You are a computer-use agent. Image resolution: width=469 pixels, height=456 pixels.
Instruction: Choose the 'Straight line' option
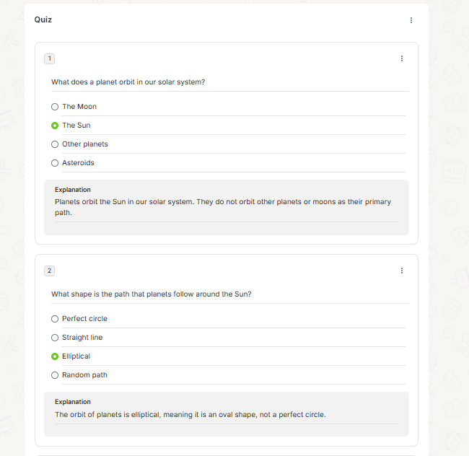(55, 338)
